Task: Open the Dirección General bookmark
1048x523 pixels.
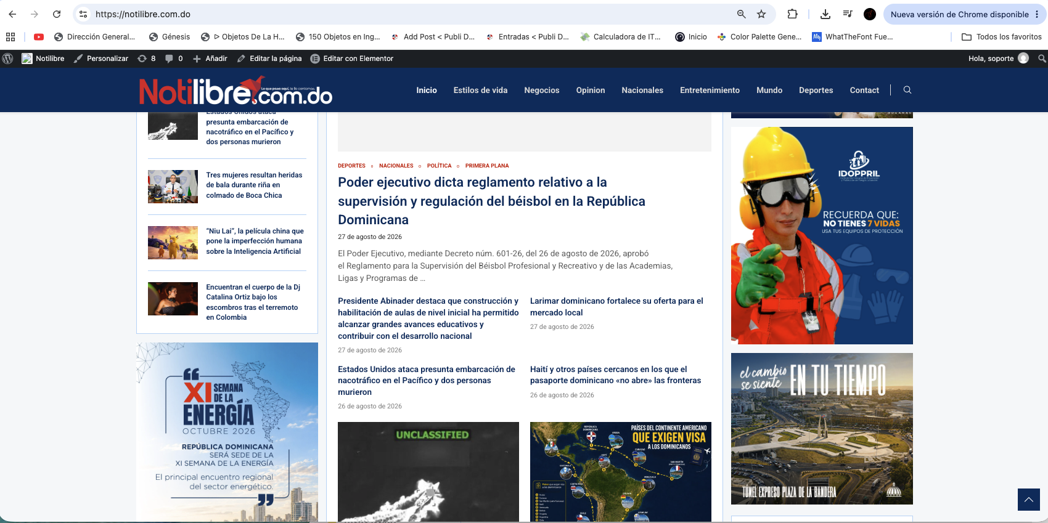Action: click(94, 37)
